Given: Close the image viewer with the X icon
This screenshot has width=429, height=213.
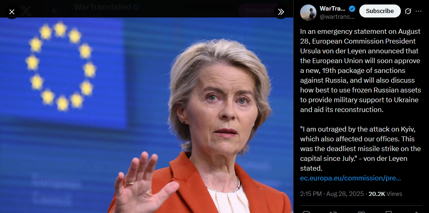Looking at the screenshot, I should tap(12, 12).
